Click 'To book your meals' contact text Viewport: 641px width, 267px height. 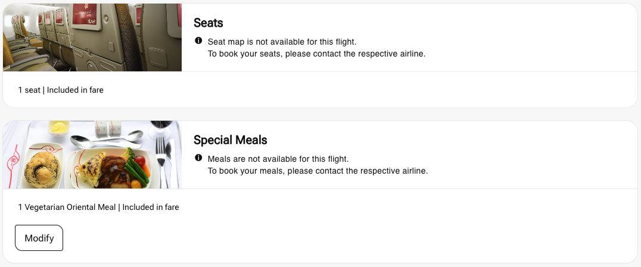[318, 171]
